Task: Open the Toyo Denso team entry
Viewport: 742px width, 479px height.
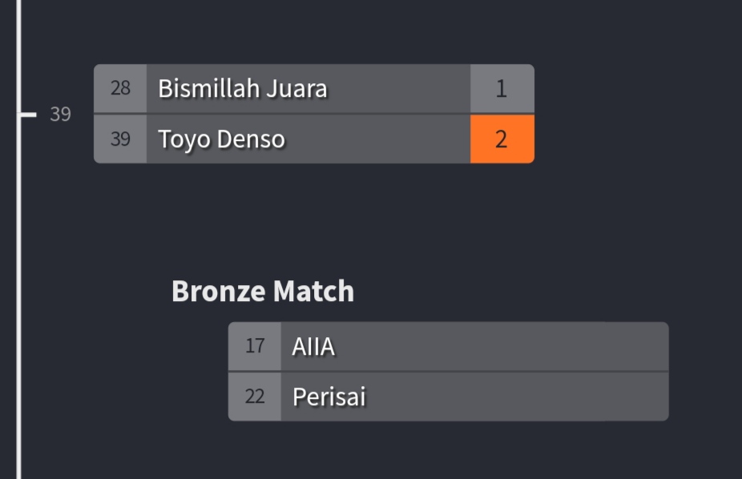Action: pyautogui.click(x=221, y=139)
